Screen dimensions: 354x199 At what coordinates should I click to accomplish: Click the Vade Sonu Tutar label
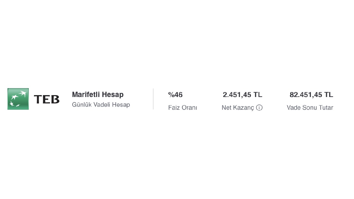click(310, 108)
